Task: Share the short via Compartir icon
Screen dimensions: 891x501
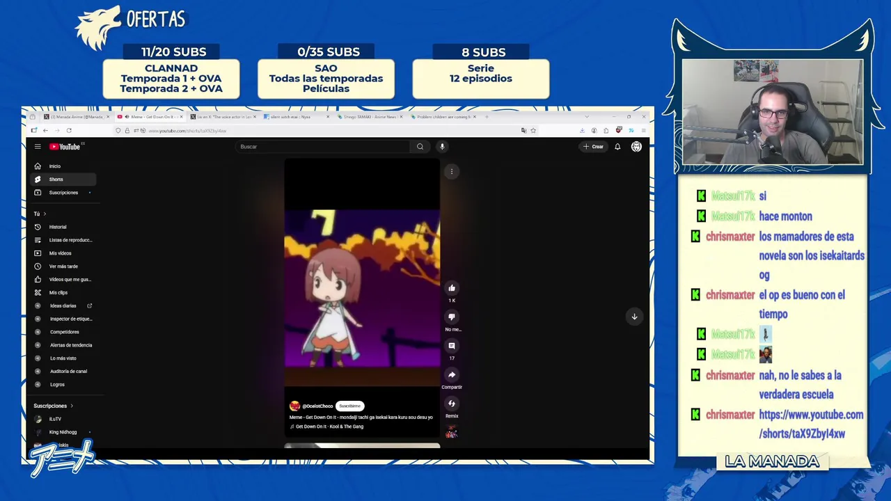Action: 452,375
